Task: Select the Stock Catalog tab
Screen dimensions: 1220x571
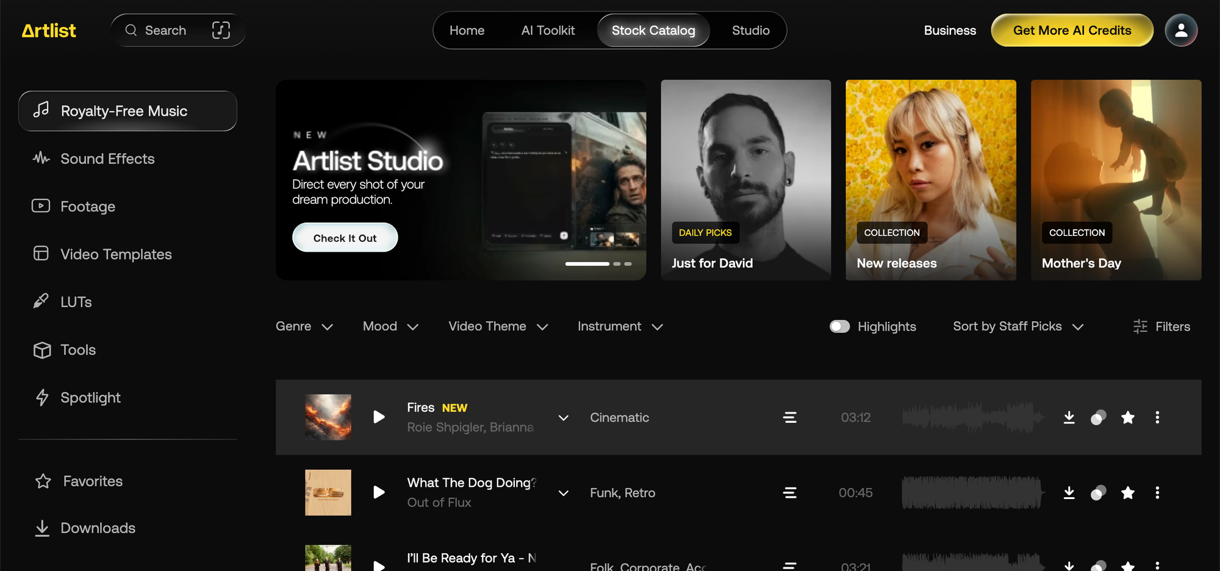Action: pos(653,30)
